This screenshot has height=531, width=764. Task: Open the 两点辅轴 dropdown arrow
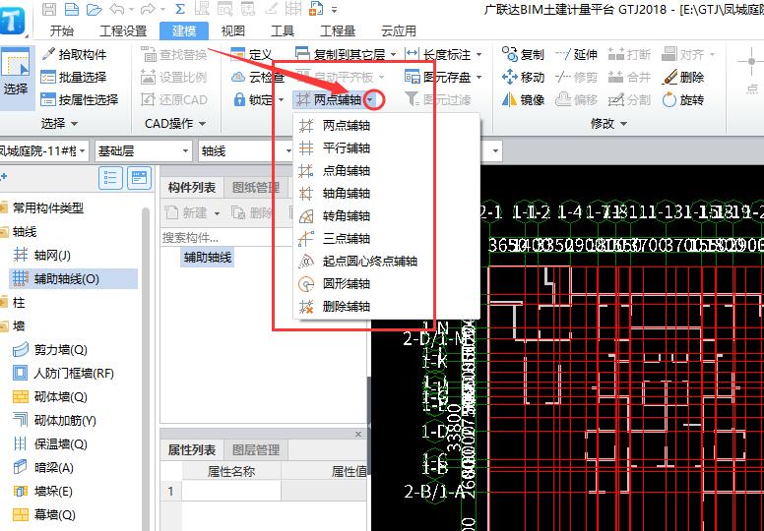(371, 100)
